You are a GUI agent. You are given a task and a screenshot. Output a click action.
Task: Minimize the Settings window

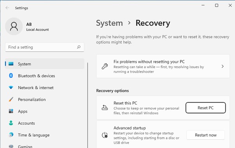pos(203,5)
